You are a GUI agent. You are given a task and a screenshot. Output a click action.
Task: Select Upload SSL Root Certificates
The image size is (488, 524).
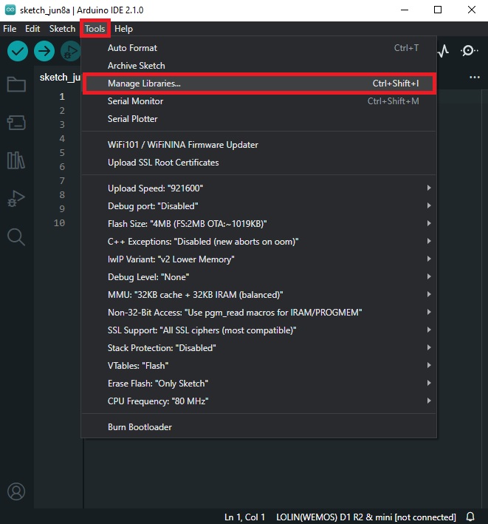(x=259, y=163)
